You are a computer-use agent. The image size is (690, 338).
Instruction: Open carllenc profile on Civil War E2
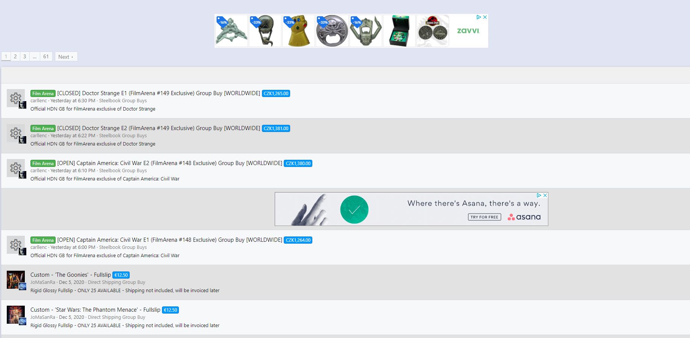tap(39, 171)
